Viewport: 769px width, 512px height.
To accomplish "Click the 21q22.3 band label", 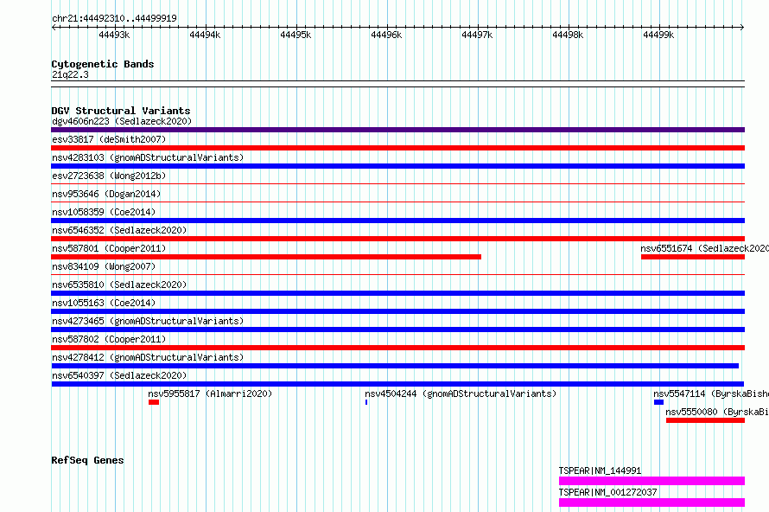I will tap(70, 74).
